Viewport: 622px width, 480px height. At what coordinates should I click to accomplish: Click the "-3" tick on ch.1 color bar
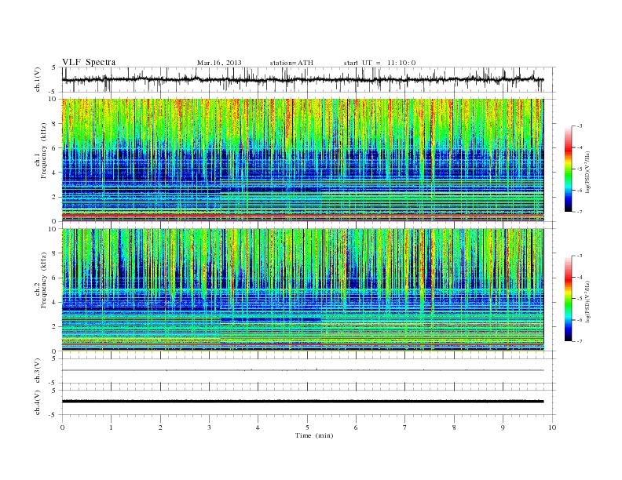click(580, 126)
